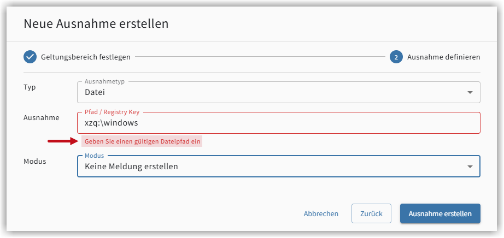Click the Ausnahme erstellen button
This screenshot has width=504, height=238.
(440, 213)
